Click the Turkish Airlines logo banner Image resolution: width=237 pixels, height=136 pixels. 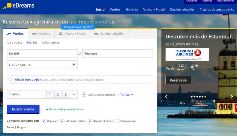[x=187, y=54]
